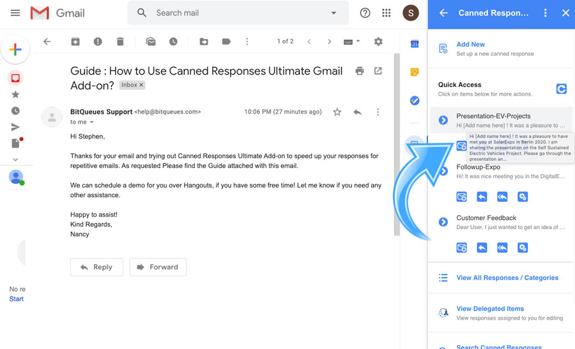575x349 pixels.
Task: Snooze the email with clock icon
Action: coord(173,41)
